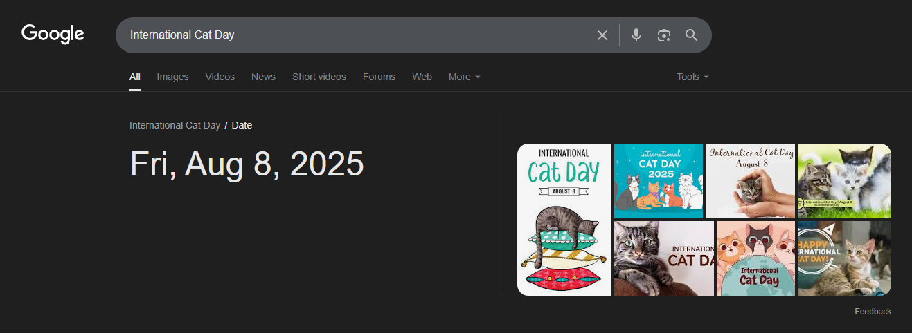
Task: Expand the More search filters dropdown
Action: pos(464,77)
